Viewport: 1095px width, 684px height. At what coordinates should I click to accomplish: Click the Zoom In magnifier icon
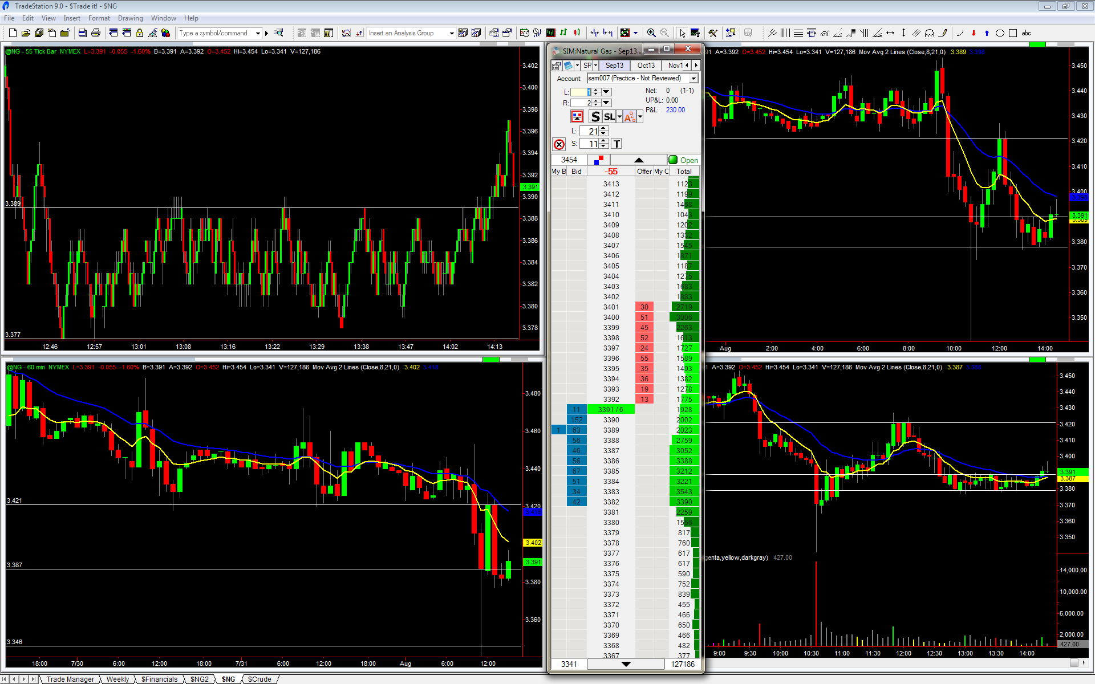(x=651, y=33)
